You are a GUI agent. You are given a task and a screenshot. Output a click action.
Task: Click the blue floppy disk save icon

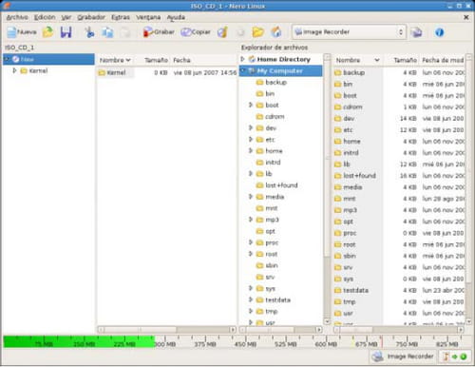pos(66,32)
